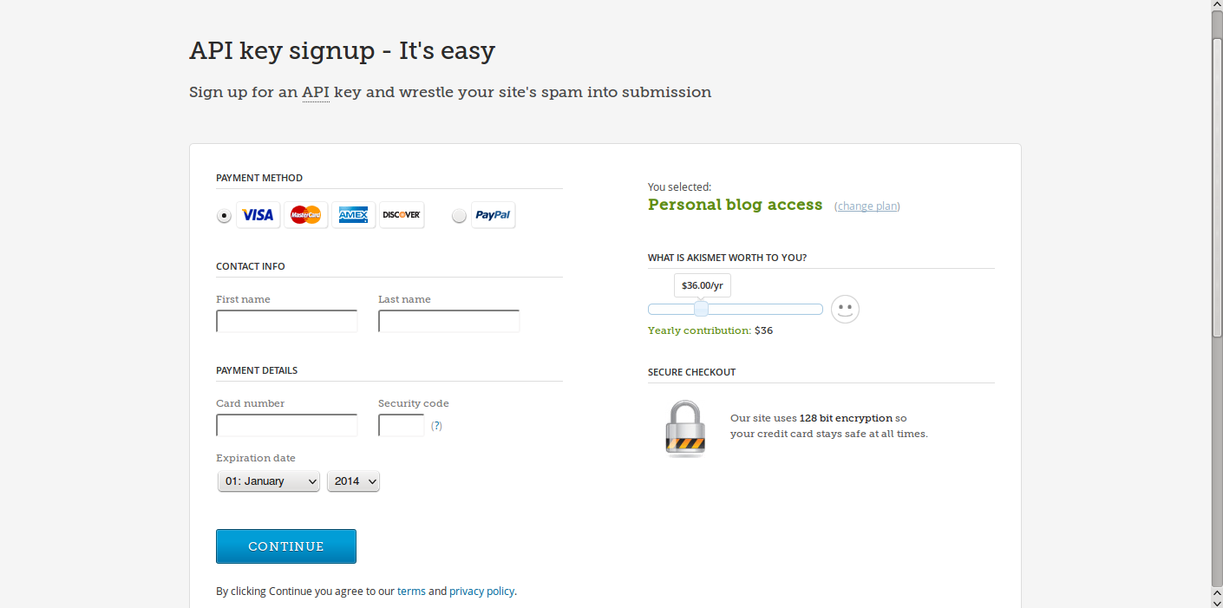Open the privacy policy link

(x=481, y=592)
